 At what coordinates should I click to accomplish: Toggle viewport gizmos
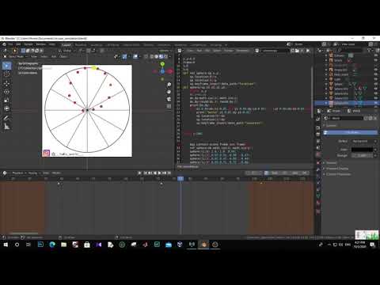[124, 56]
